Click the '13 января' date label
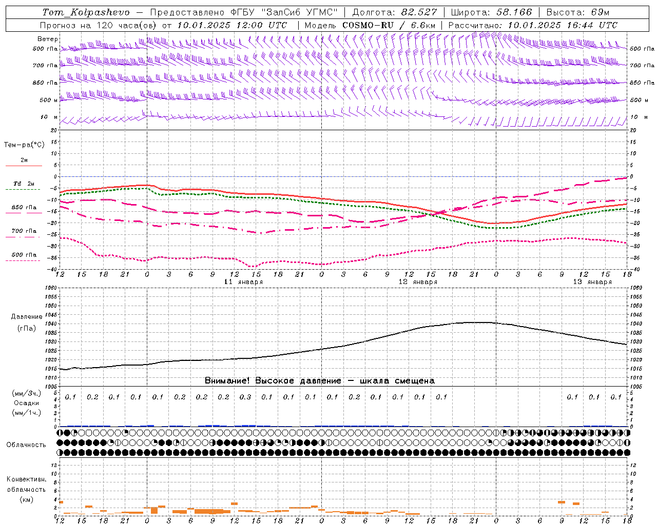Viewport: 657px width, 525px height. (x=593, y=282)
